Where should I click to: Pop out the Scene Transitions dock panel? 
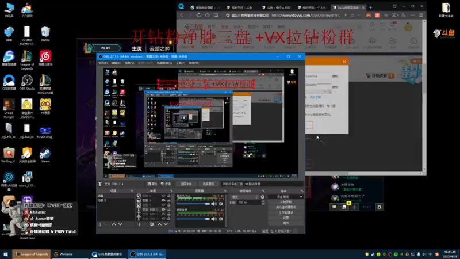pyautogui.click(x=263, y=191)
